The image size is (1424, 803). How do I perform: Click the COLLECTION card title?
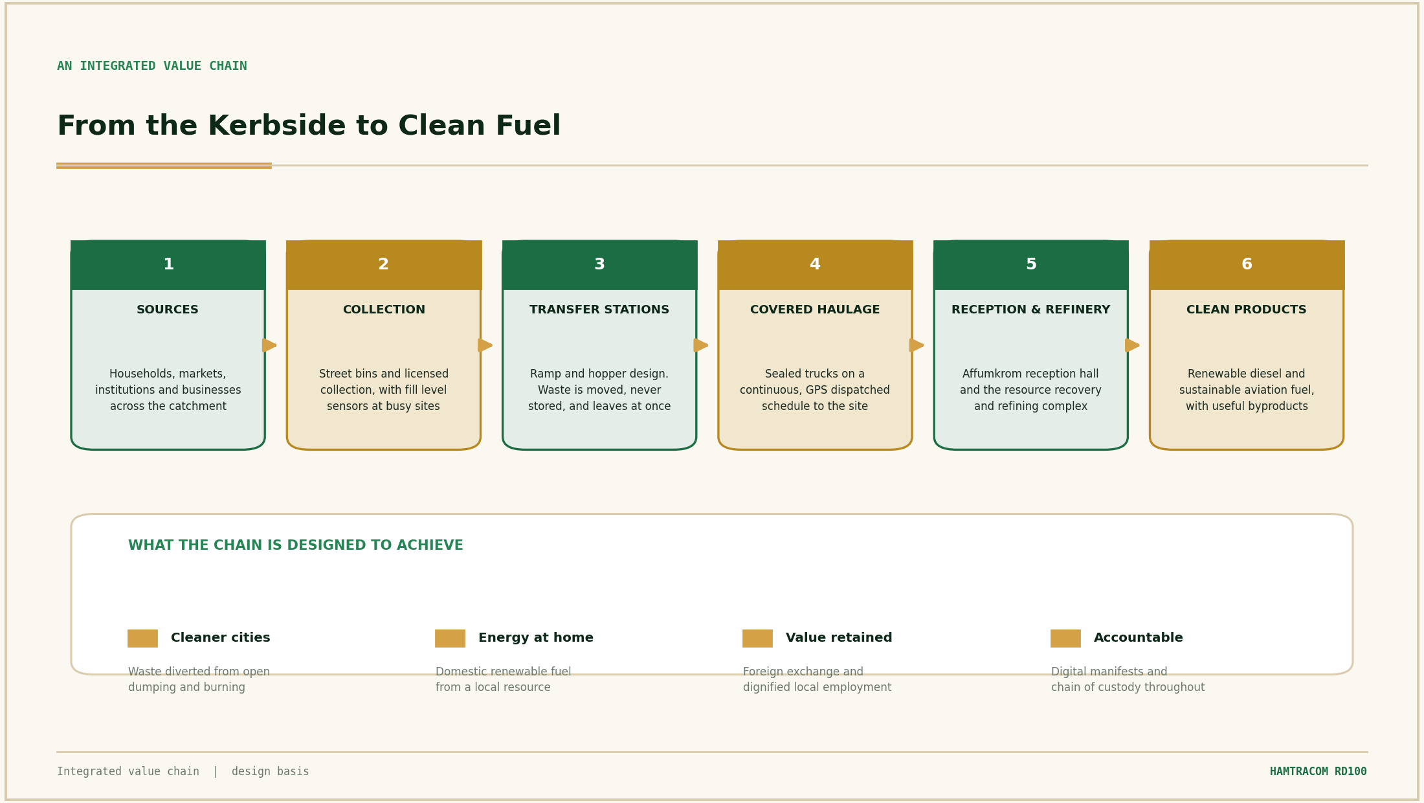[x=384, y=310]
